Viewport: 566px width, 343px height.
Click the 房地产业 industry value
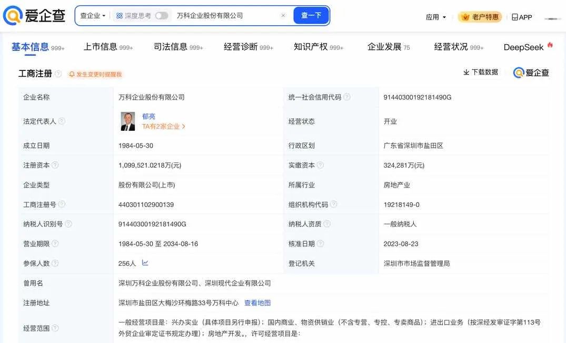click(396, 185)
